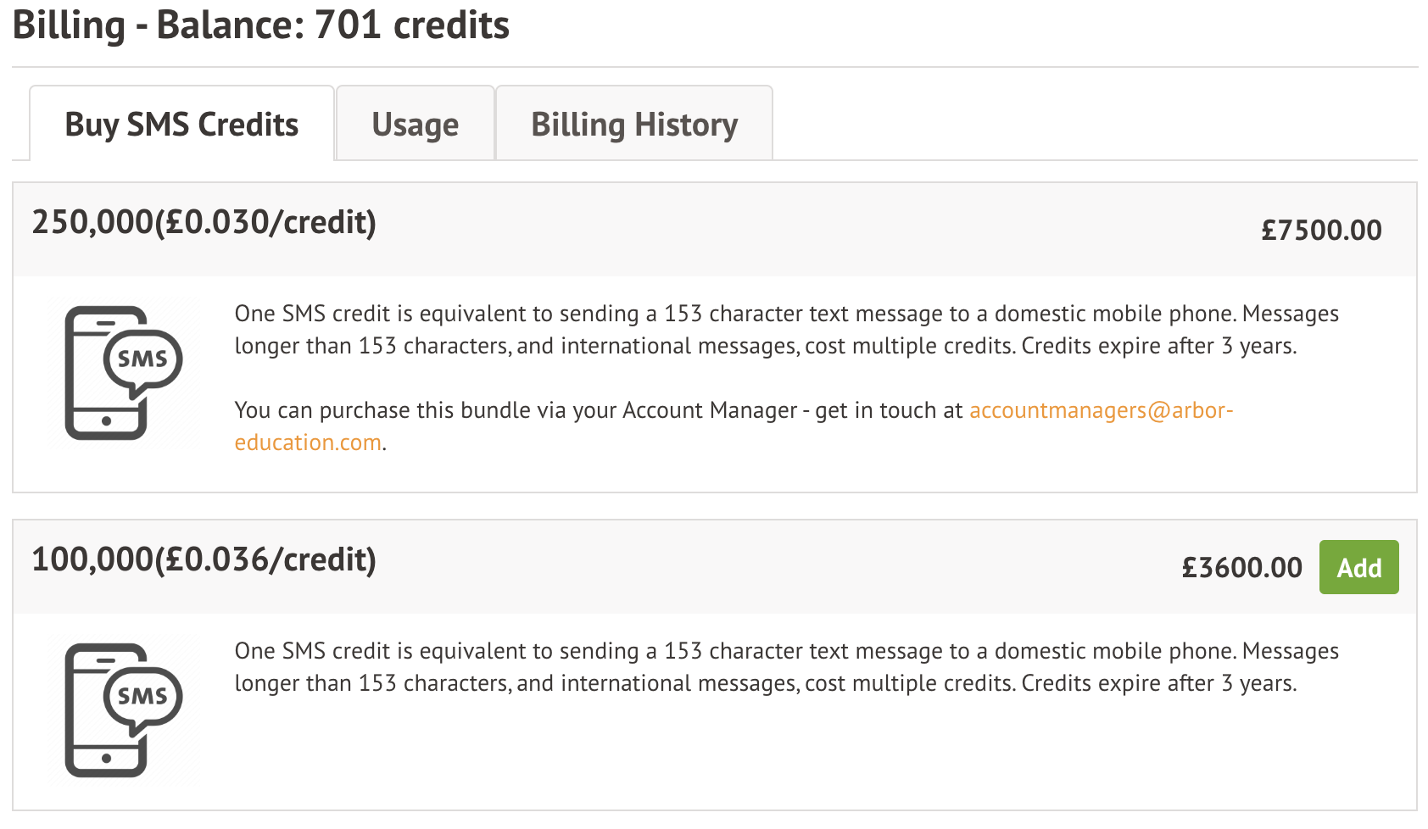Click the 701 credits balance figure
Image resolution: width=1428 pixels, height=829 pixels.
(x=412, y=25)
